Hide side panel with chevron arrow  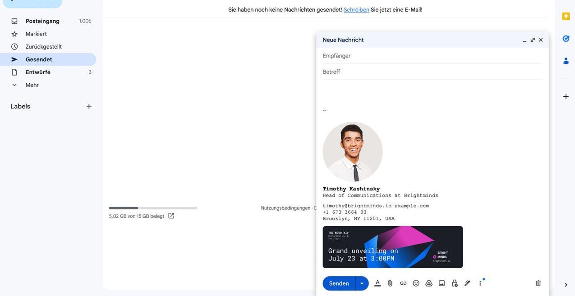point(566,285)
